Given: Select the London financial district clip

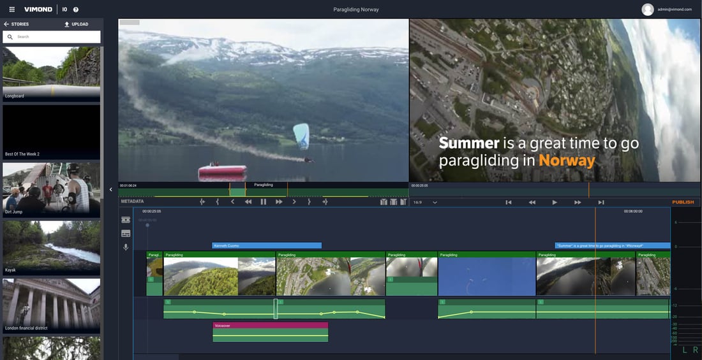Looking at the screenshot, I should tap(52, 306).
